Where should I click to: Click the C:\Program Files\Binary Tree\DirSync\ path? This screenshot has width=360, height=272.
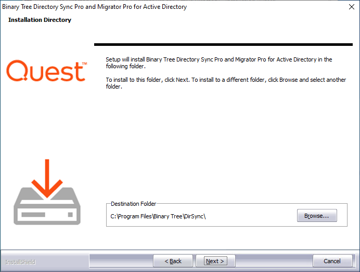pos(158,216)
